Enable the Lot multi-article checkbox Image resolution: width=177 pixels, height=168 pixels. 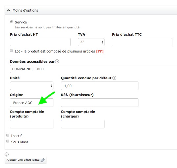point(11,50)
